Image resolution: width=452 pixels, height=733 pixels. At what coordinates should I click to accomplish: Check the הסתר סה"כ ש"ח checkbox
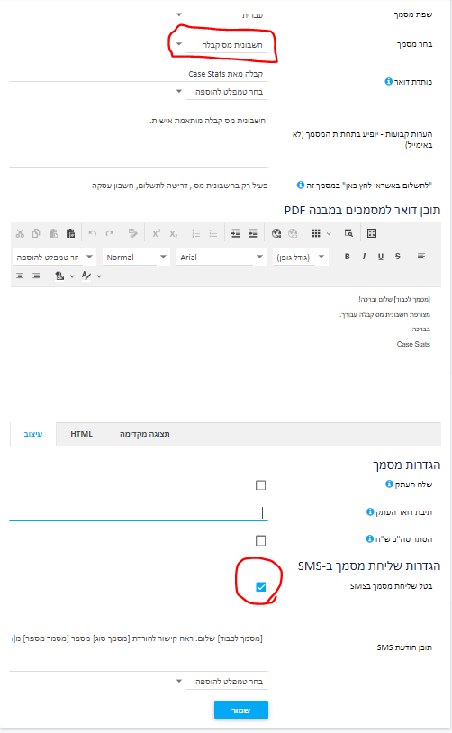point(261,540)
